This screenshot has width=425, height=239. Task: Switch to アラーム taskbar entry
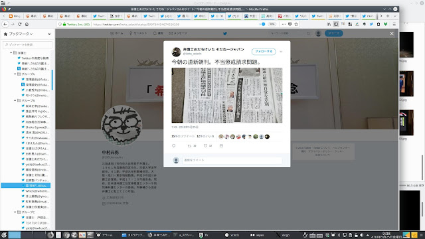pyautogui.click(x=105, y=235)
